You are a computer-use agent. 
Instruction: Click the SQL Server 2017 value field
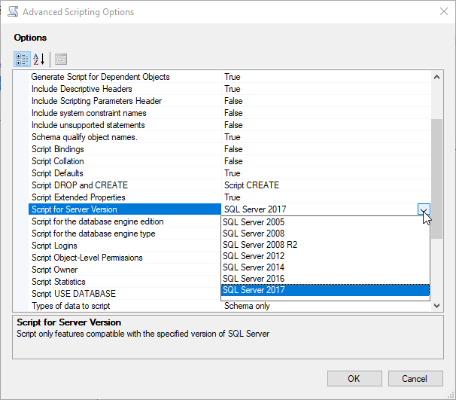click(x=319, y=209)
